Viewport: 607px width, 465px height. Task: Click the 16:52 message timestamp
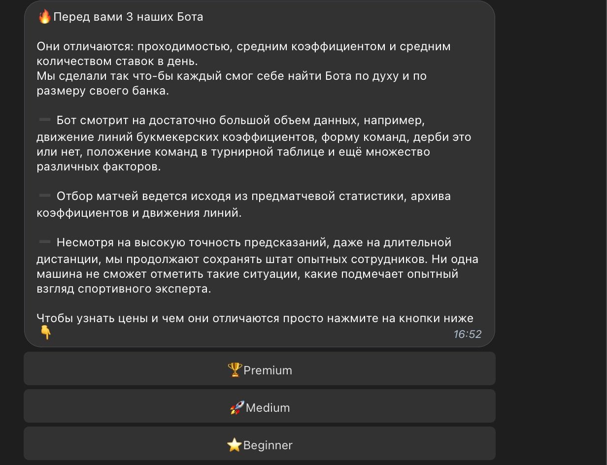pyautogui.click(x=467, y=334)
